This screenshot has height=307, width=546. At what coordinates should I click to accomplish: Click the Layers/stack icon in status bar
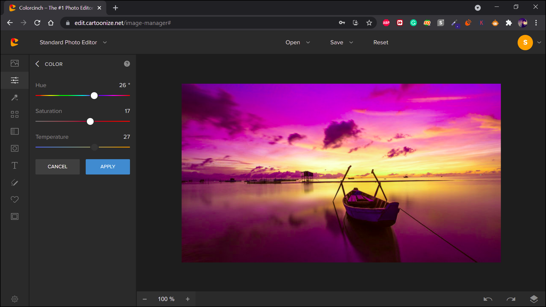coord(534,299)
